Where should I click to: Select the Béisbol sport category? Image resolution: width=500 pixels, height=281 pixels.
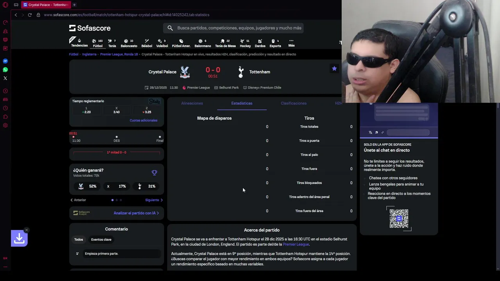(146, 43)
